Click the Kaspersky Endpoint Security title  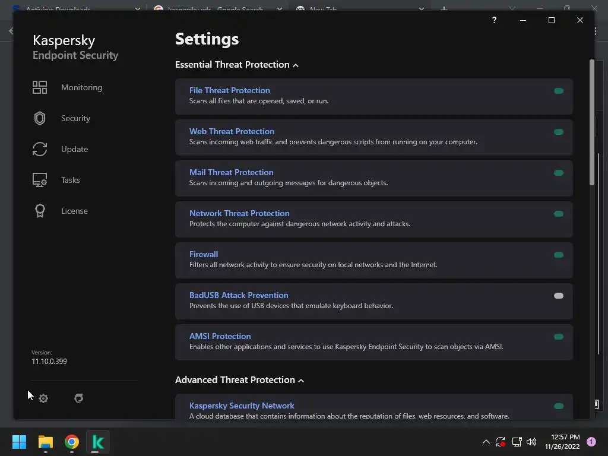click(75, 47)
